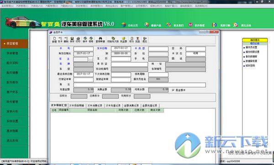The image size is (274, 165).
Task: Toggle the 是金额卡 checkbox
Action: [173, 90]
